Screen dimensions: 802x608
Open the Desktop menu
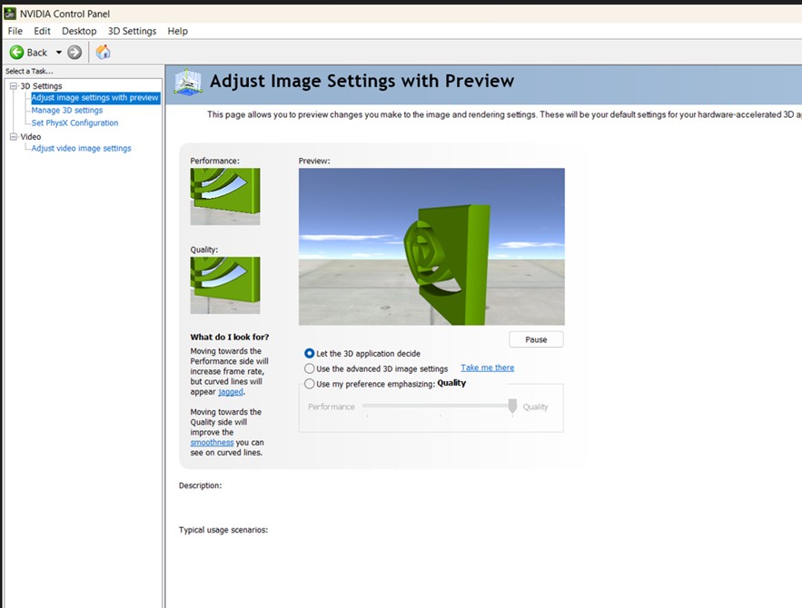[x=79, y=31]
